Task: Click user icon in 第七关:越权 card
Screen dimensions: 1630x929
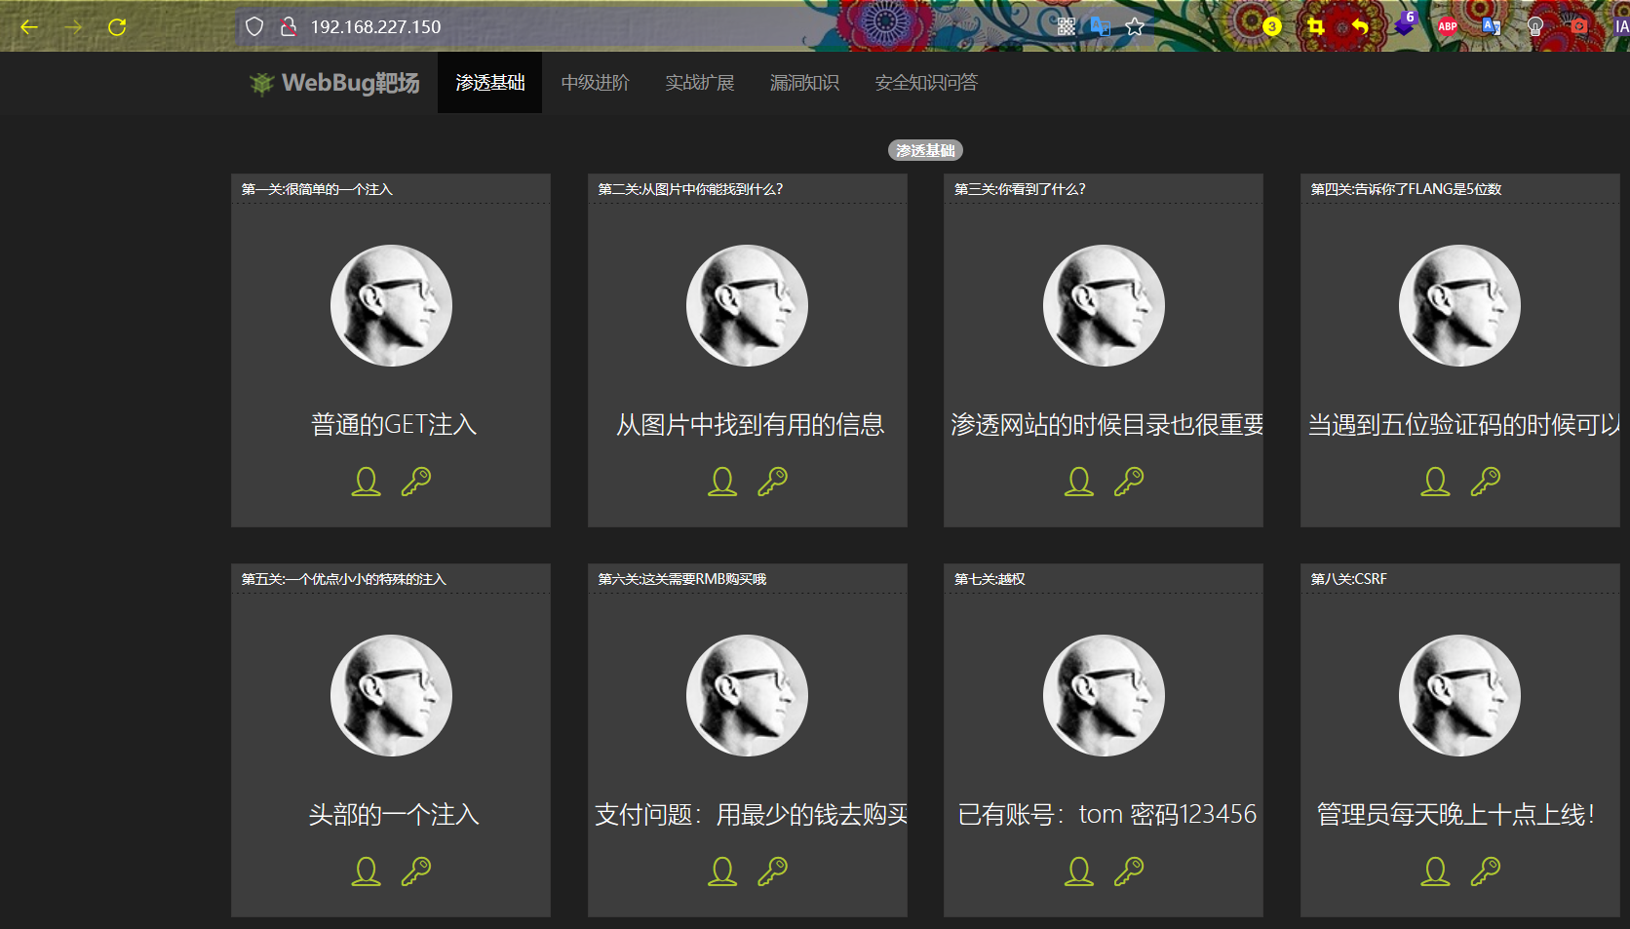Action: (x=1078, y=871)
